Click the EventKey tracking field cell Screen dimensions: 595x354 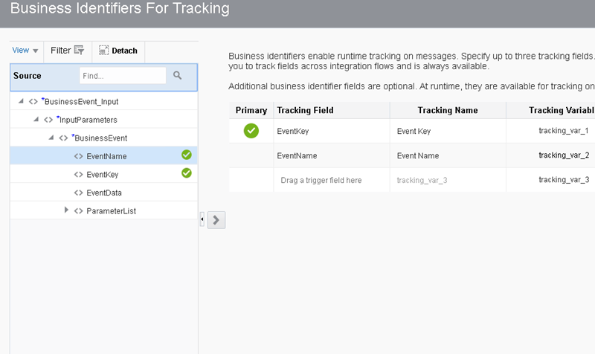(332, 132)
